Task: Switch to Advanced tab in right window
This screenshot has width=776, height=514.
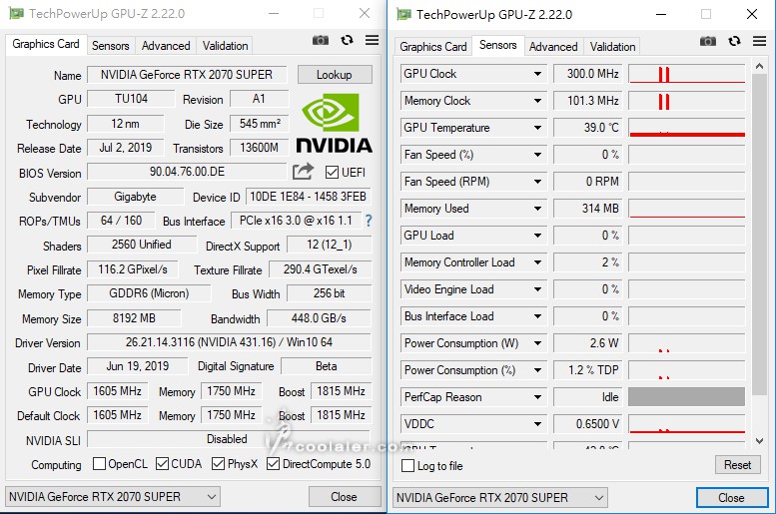Action: (x=553, y=47)
